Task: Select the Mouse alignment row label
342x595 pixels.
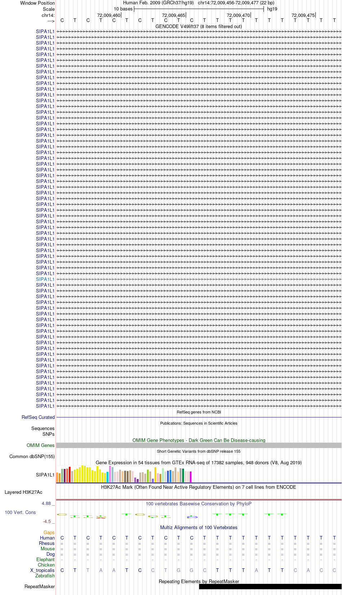Action: [x=48, y=549]
